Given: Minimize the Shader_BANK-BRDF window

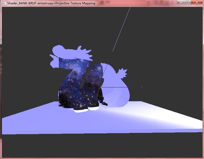Looking at the screenshot, I should tap(181, 2).
